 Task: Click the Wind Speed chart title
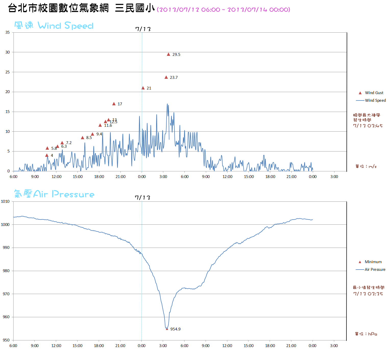[54, 25]
